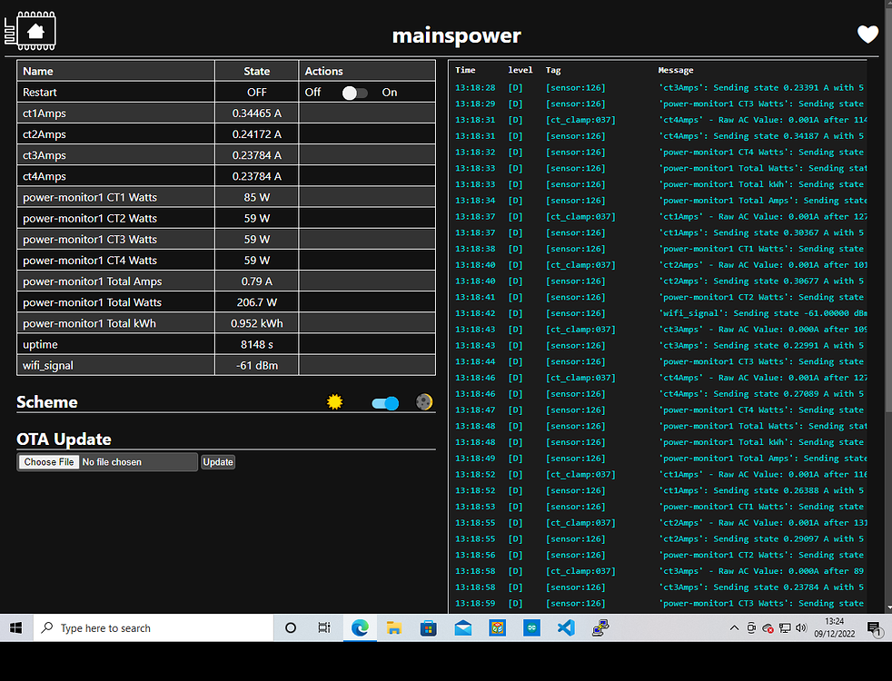Click the moon dark-mode icon
The height and width of the screenshot is (681, 892).
coord(424,402)
